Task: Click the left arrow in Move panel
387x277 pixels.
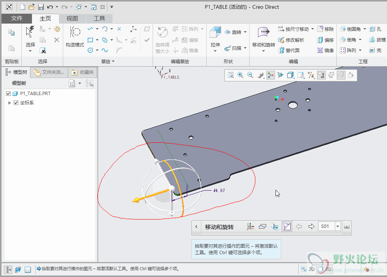Action: point(299,226)
